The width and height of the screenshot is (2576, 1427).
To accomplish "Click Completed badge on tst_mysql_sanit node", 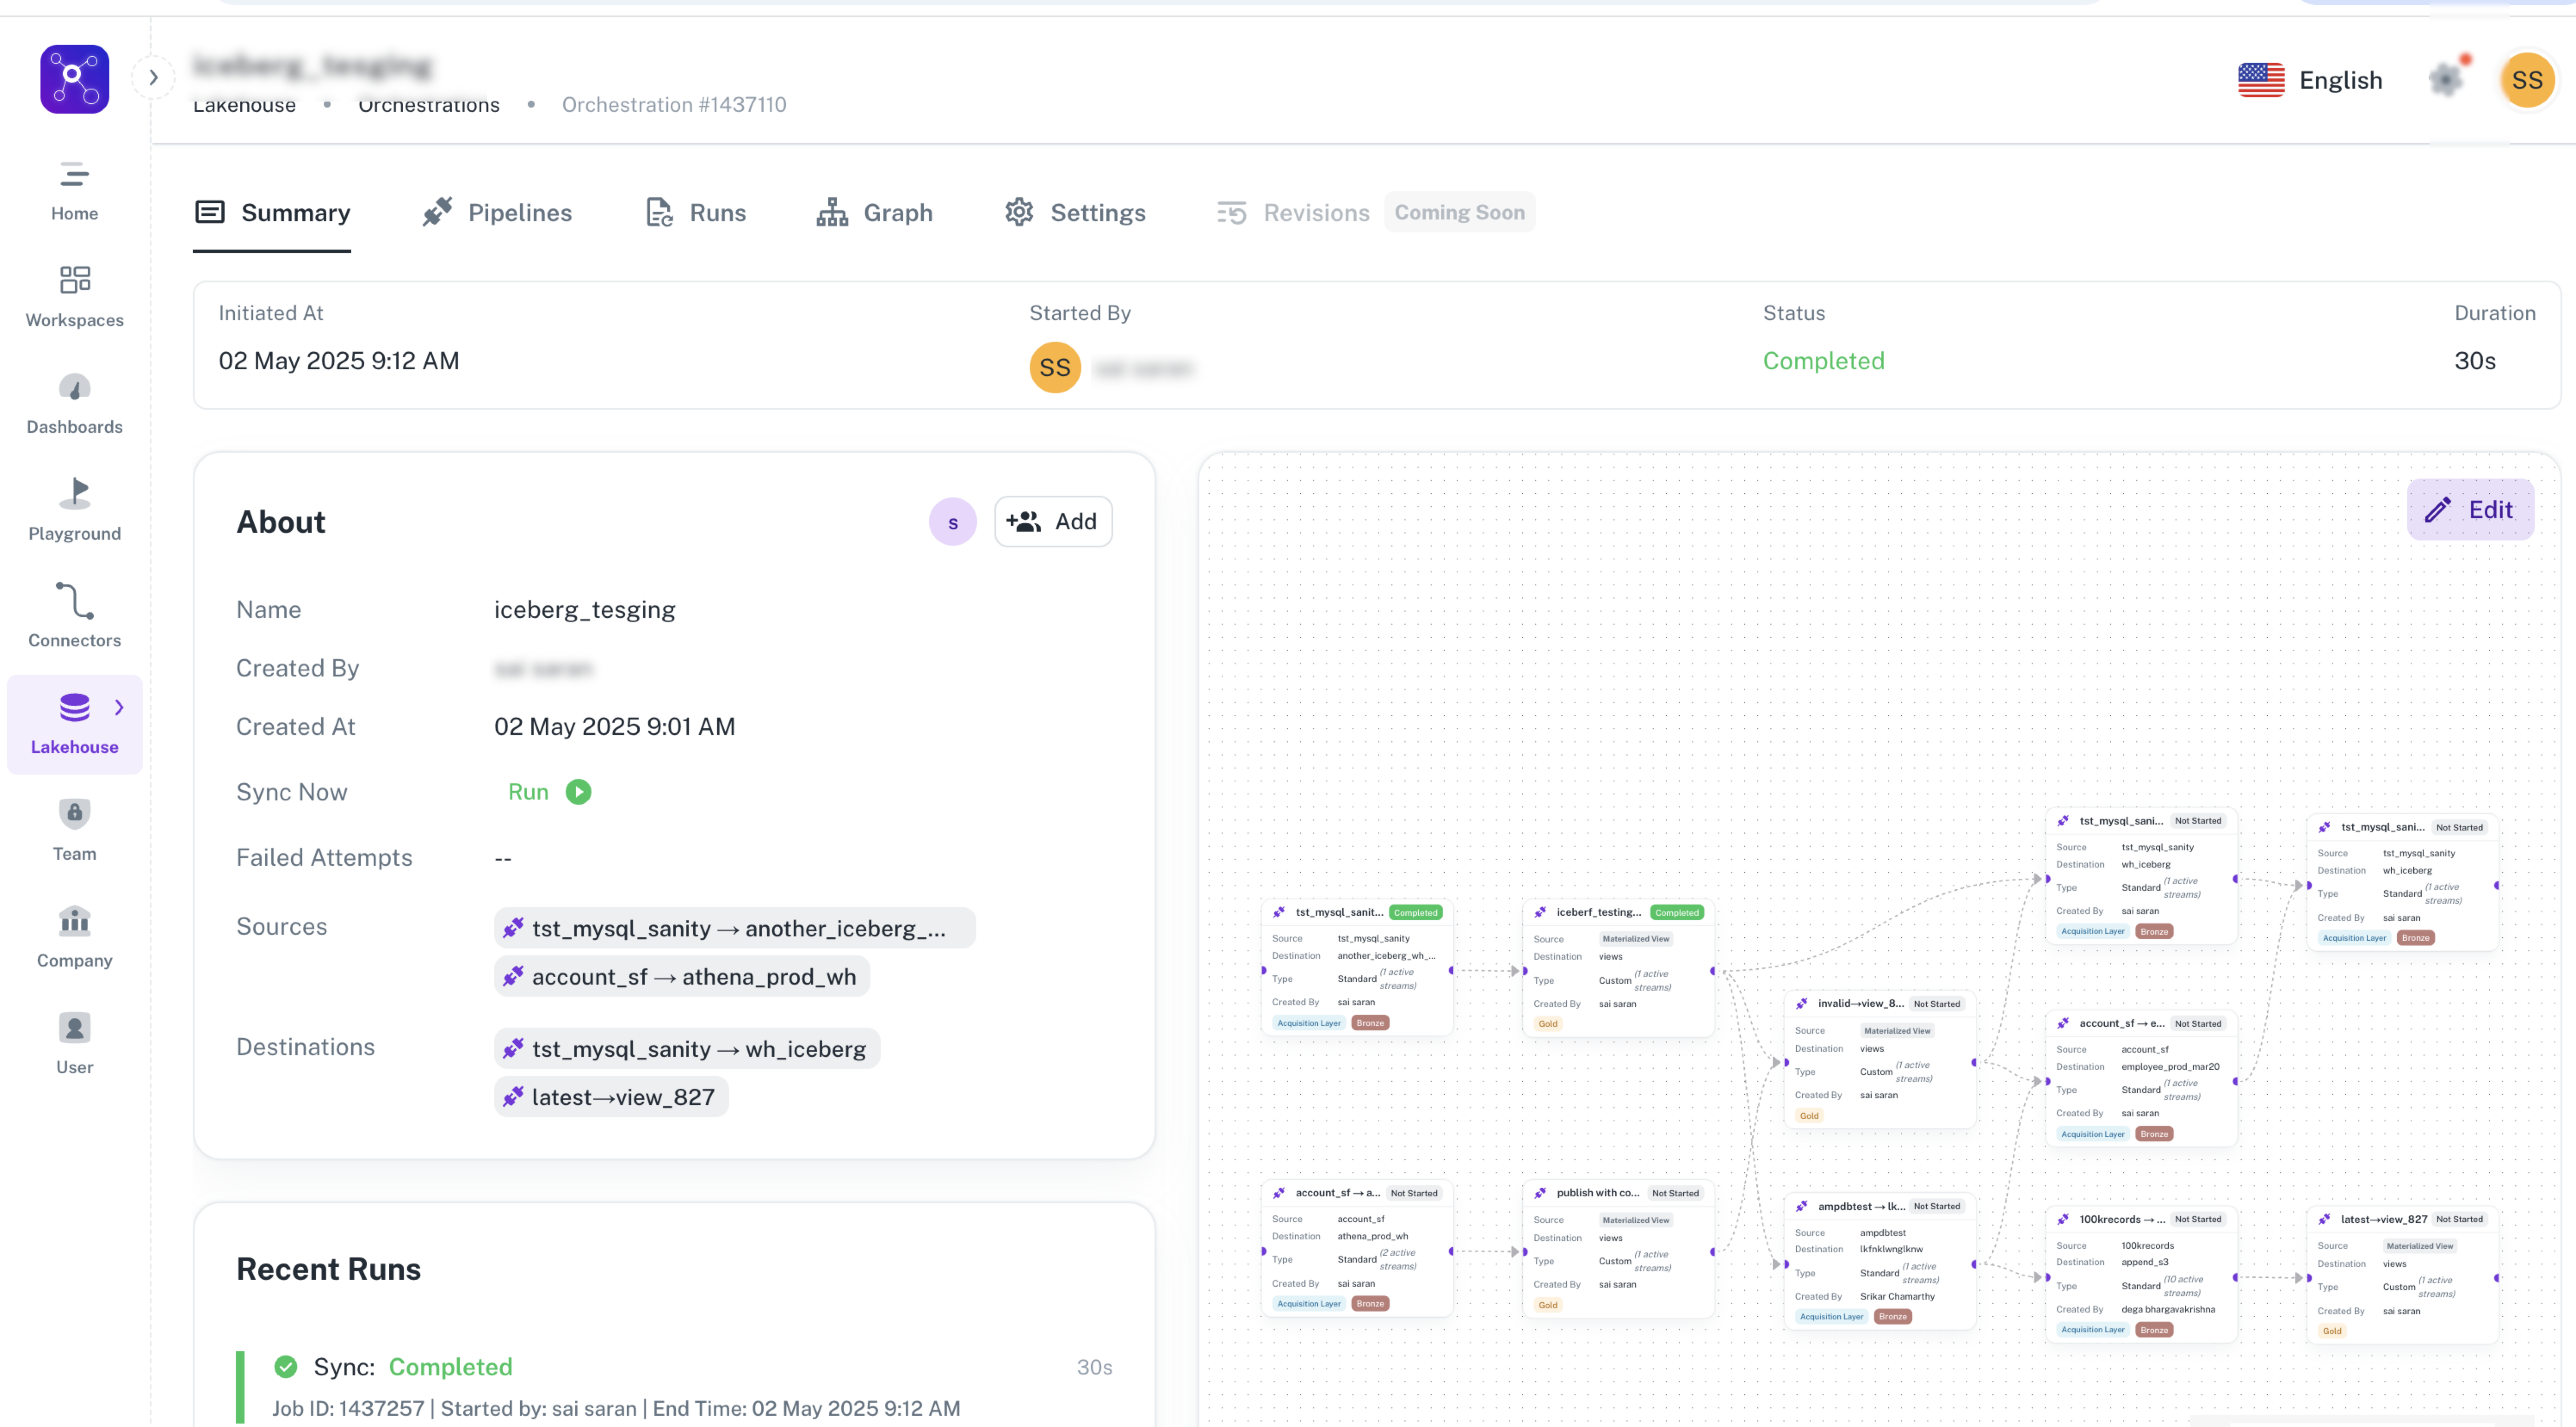I will coord(1415,912).
